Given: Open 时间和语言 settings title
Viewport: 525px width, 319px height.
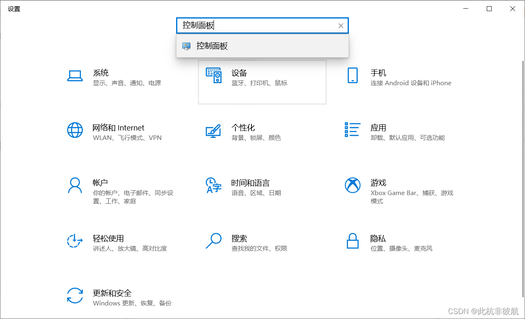Looking at the screenshot, I should 251,183.
